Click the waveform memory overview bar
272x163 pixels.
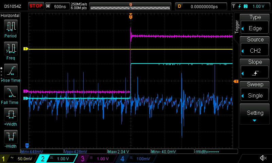(x=131, y=6)
